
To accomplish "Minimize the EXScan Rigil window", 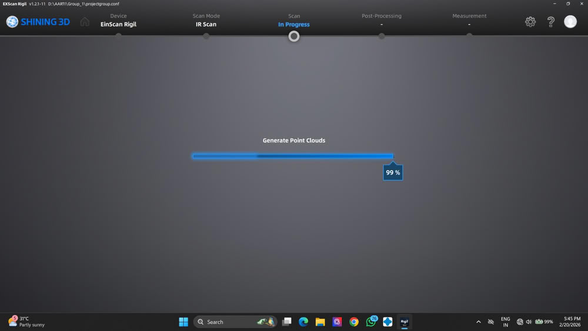I will 554,4.
